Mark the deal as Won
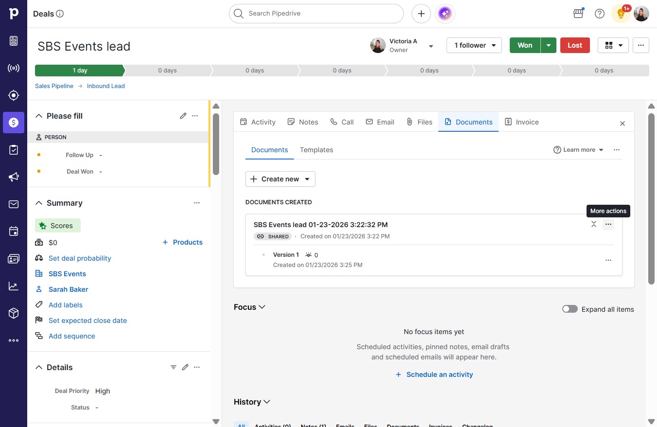Screen dimensions: 657x427 tap(525, 45)
